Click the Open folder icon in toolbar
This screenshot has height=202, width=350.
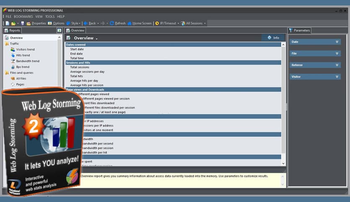(x=13, y=23)
